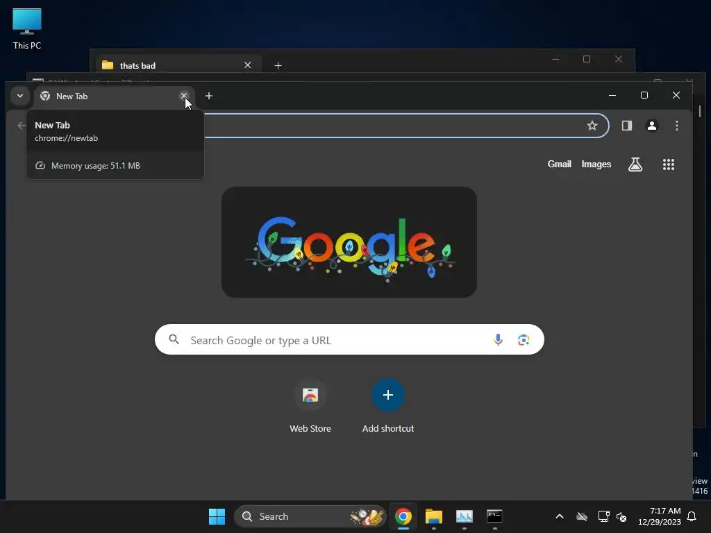Open Chrome's side panel icon
Viewport: 711px width, 533px height.
click(627, 126)
